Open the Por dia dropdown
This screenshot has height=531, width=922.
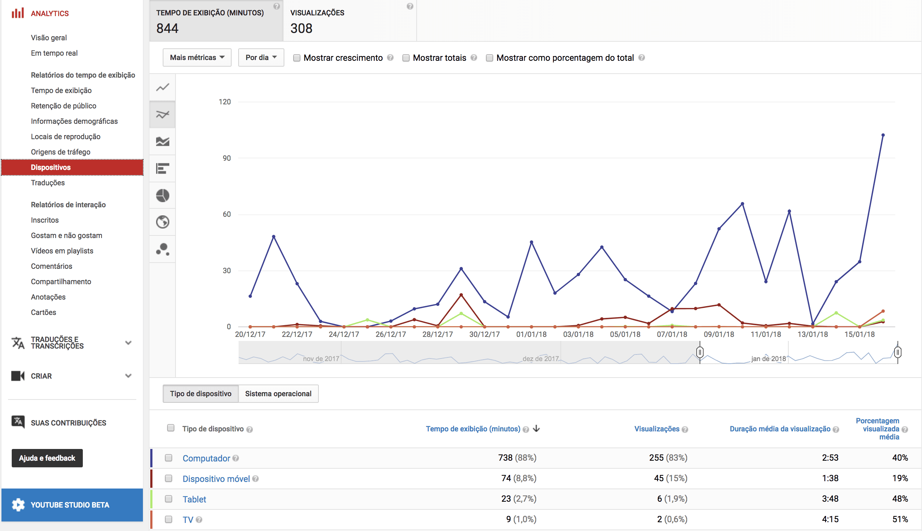261,57
